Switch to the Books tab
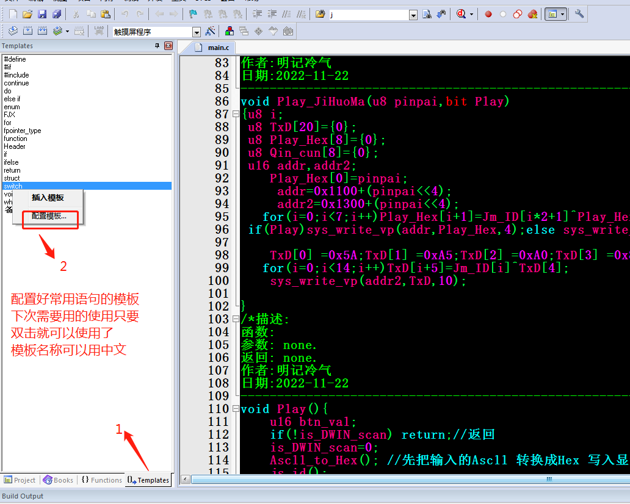This screenshot has width=630, height=504. [x=58, y=480]
